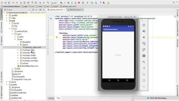
Task: Click the Save All toolbar icon
Action: 5,3
